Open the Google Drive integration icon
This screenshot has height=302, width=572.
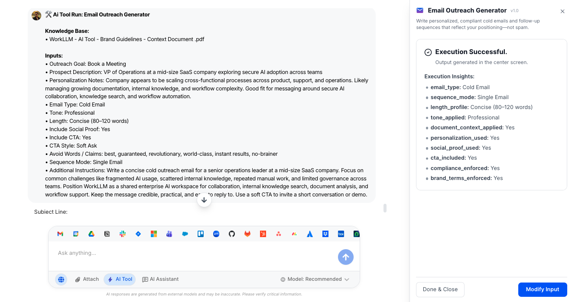pos(91,234)
